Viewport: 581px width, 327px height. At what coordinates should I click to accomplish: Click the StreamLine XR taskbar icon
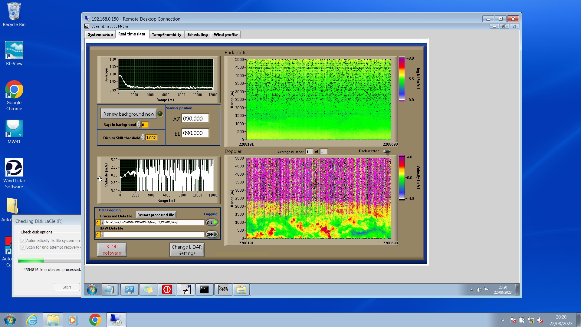coord(185,290)
